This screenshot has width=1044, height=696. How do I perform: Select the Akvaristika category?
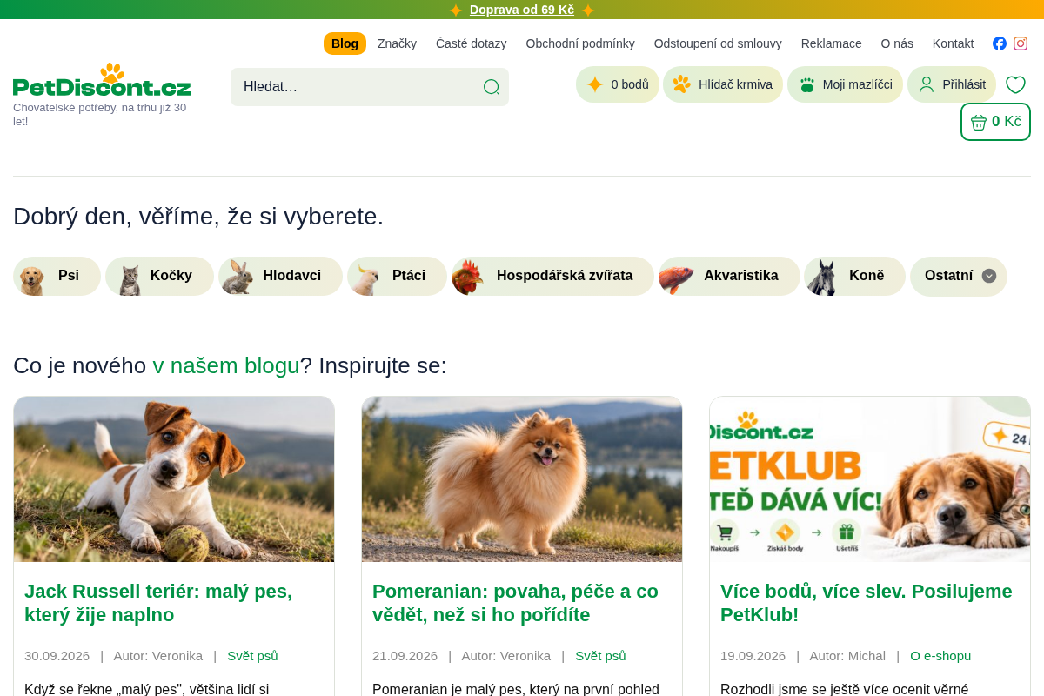(x=729, y=276)
